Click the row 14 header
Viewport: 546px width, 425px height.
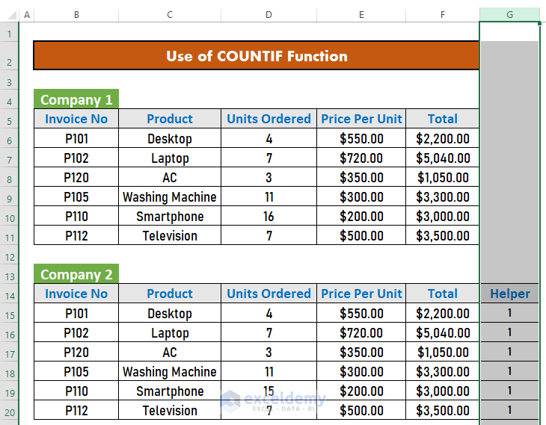tap(9, 294)
